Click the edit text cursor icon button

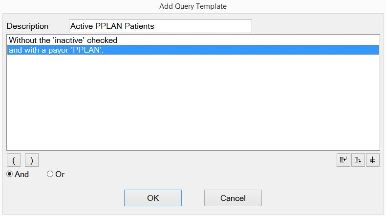373,160
